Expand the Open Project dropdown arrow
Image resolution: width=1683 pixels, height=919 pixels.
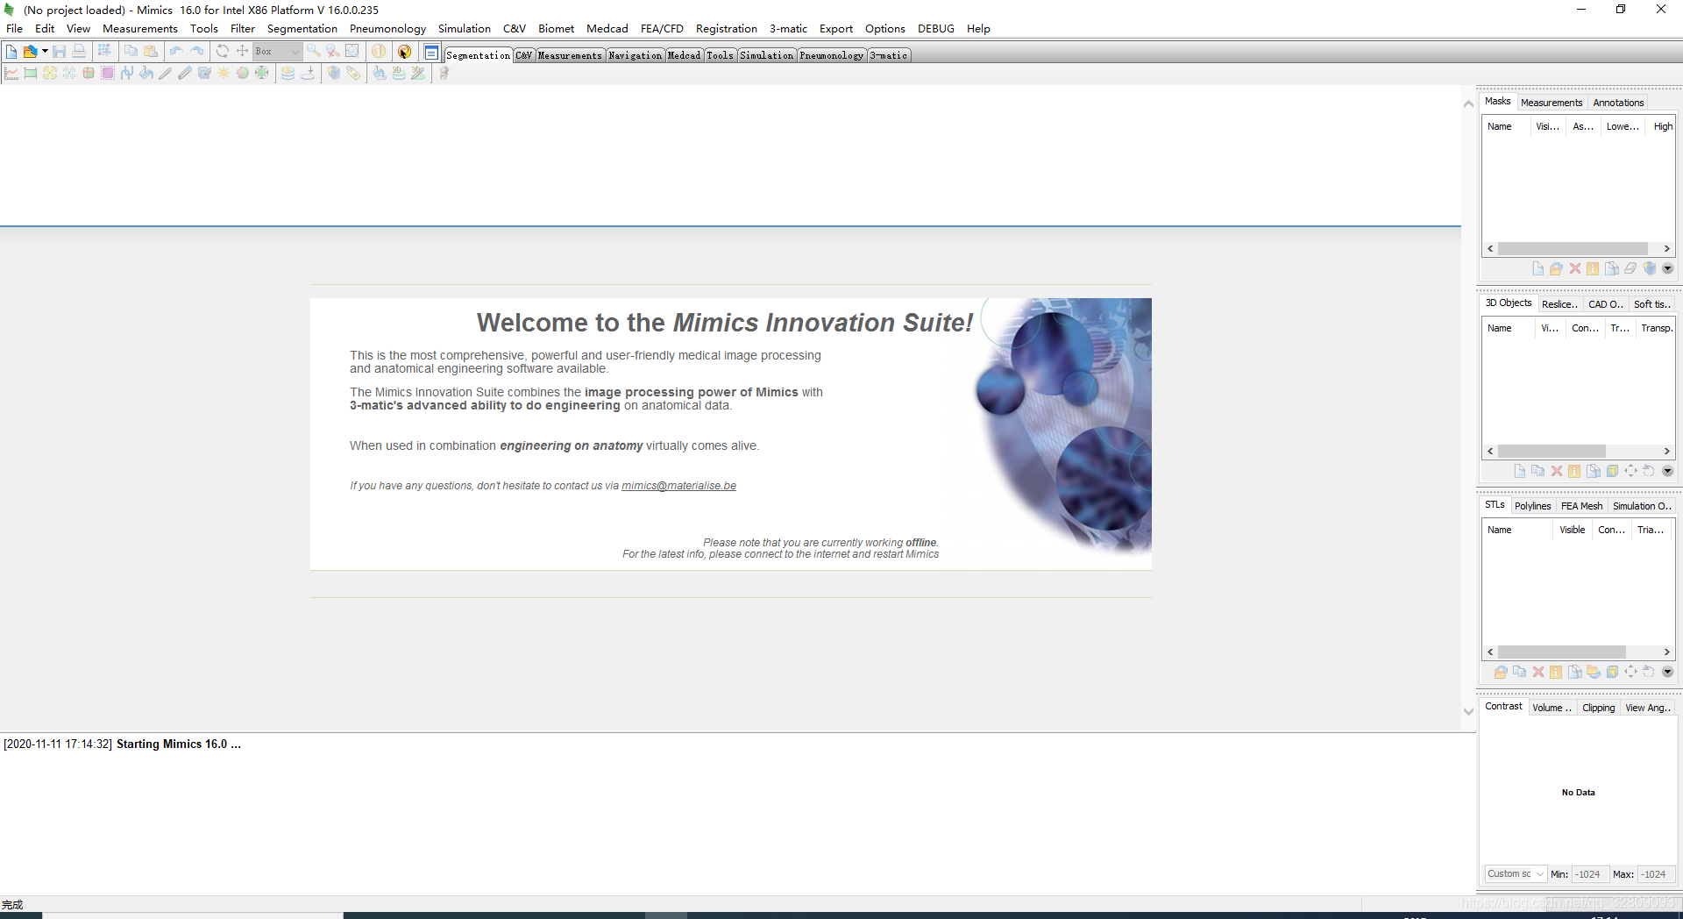(45, 52)
